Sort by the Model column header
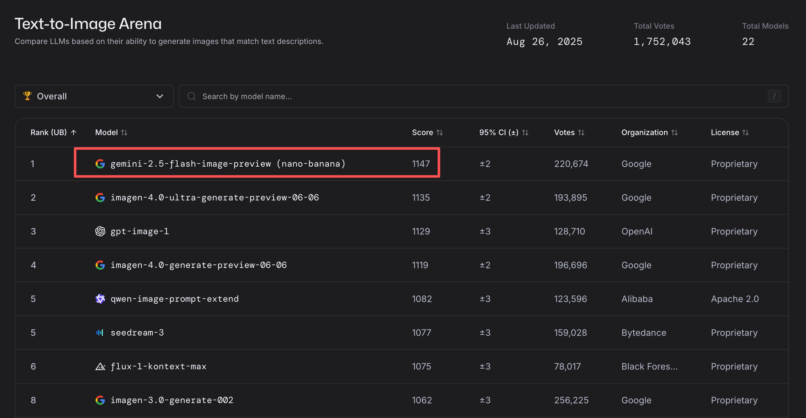This screenshot has width=806, height=418. coord(111,133)
